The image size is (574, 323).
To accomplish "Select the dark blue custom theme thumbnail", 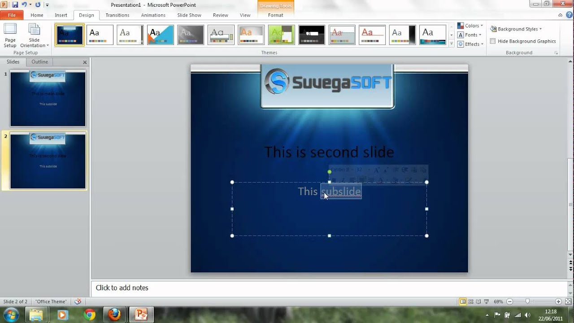I will click(70, 35).
